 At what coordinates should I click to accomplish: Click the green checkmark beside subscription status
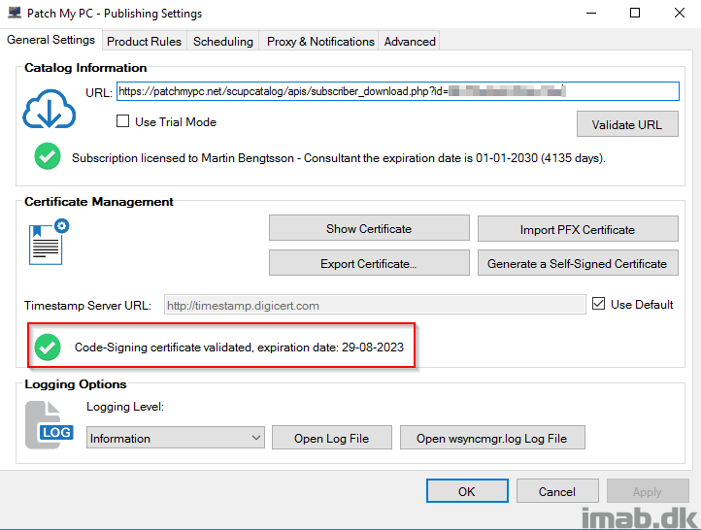tap(48, 156)
